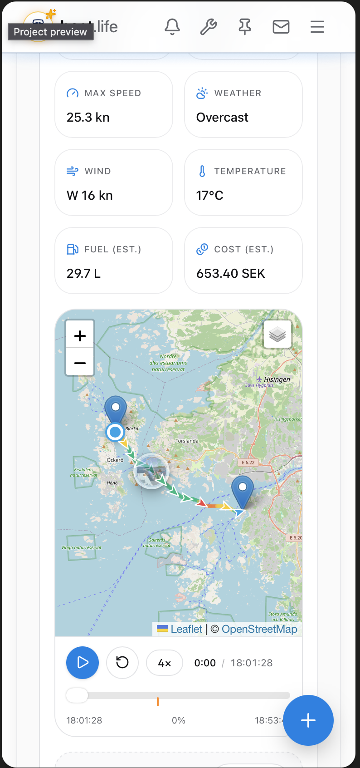Click the pin icon in header
The height and width of the screenshot is (768, 360).
[245, 27]
